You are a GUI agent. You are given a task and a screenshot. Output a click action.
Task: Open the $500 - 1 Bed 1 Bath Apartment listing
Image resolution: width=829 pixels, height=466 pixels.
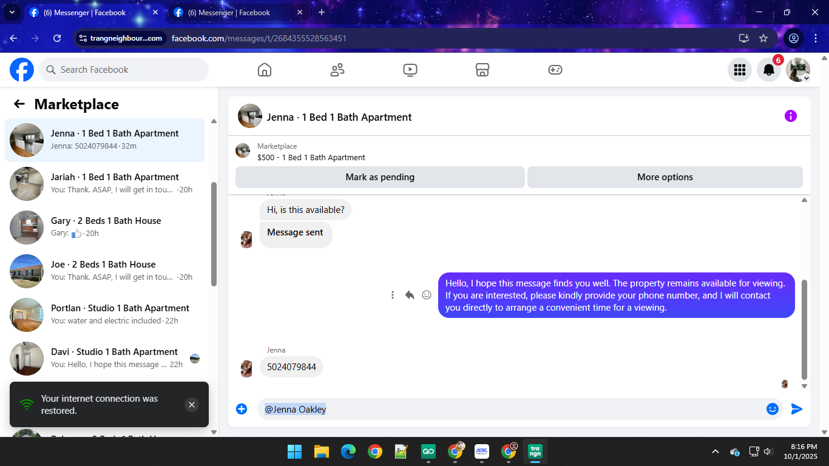[x=311, y=158]
